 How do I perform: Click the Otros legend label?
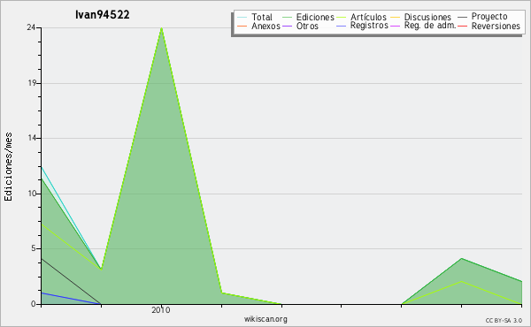point(307,26)
